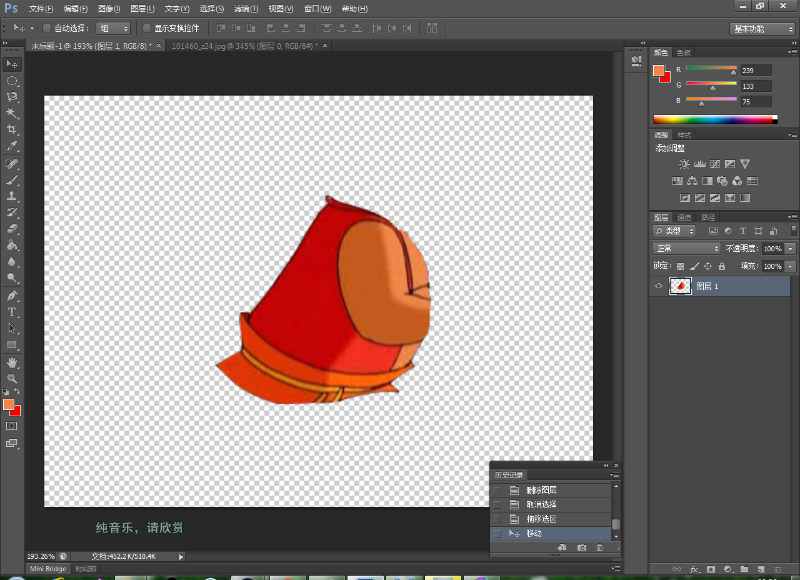The image size is (800, 580).
Task: Click the color spectrum ramp bar
Action: (x=712, y=119)
